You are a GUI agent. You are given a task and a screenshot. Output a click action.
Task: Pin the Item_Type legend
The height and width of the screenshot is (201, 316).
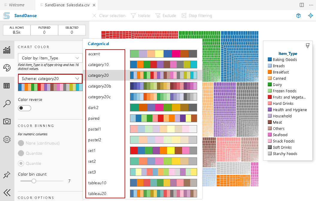[x=308, y=46]
